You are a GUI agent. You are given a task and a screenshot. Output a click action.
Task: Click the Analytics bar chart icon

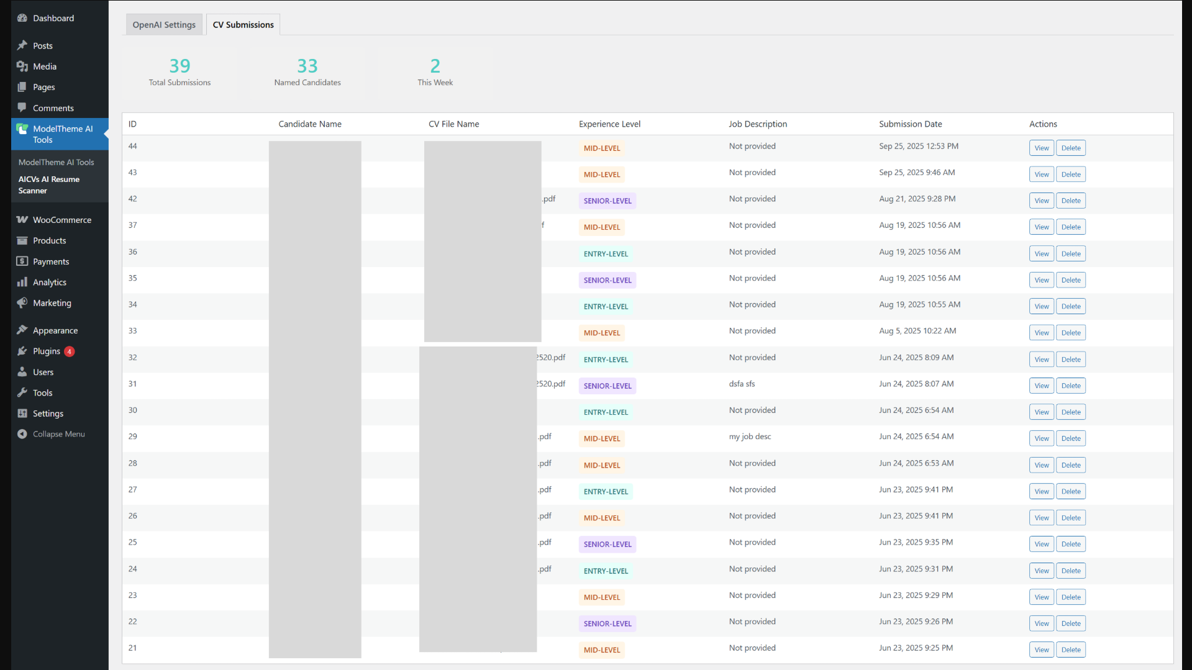[22, 283]
